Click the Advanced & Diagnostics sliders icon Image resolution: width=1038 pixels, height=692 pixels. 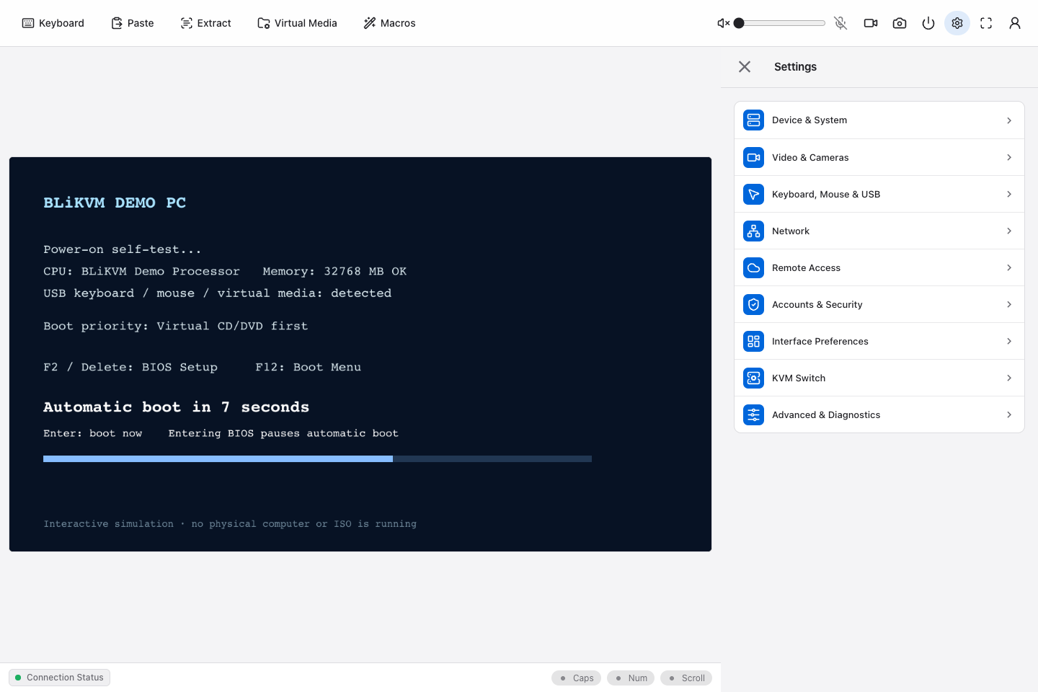[753, 414]
